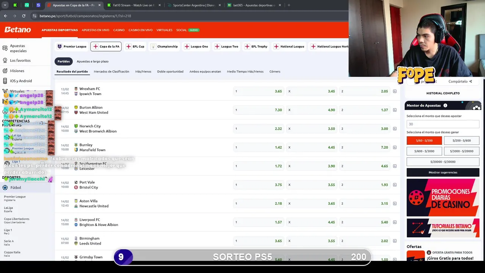Viewport: 485px width, 273px height.
Task: Open Casino top menu item
Action: pyautogui.click(x=119, y=30)
